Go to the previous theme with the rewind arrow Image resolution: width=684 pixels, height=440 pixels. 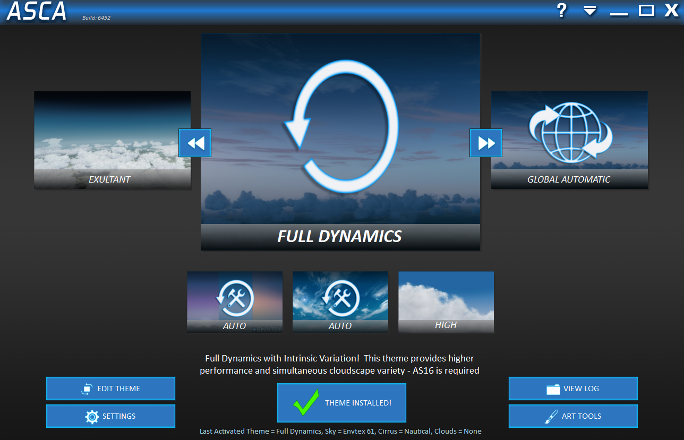[195, 143]
